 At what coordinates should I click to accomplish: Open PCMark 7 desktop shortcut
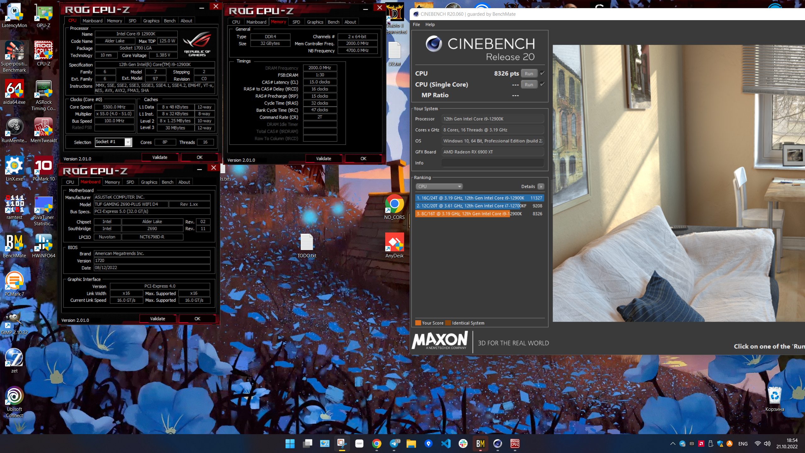pos(14,284)
